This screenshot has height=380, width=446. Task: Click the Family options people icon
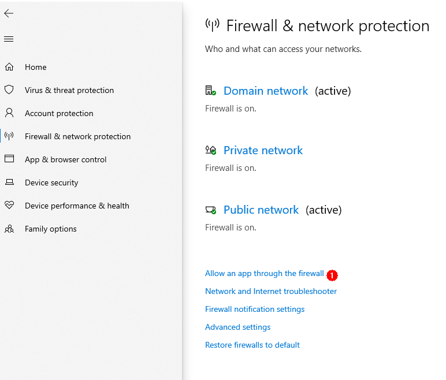9,229
